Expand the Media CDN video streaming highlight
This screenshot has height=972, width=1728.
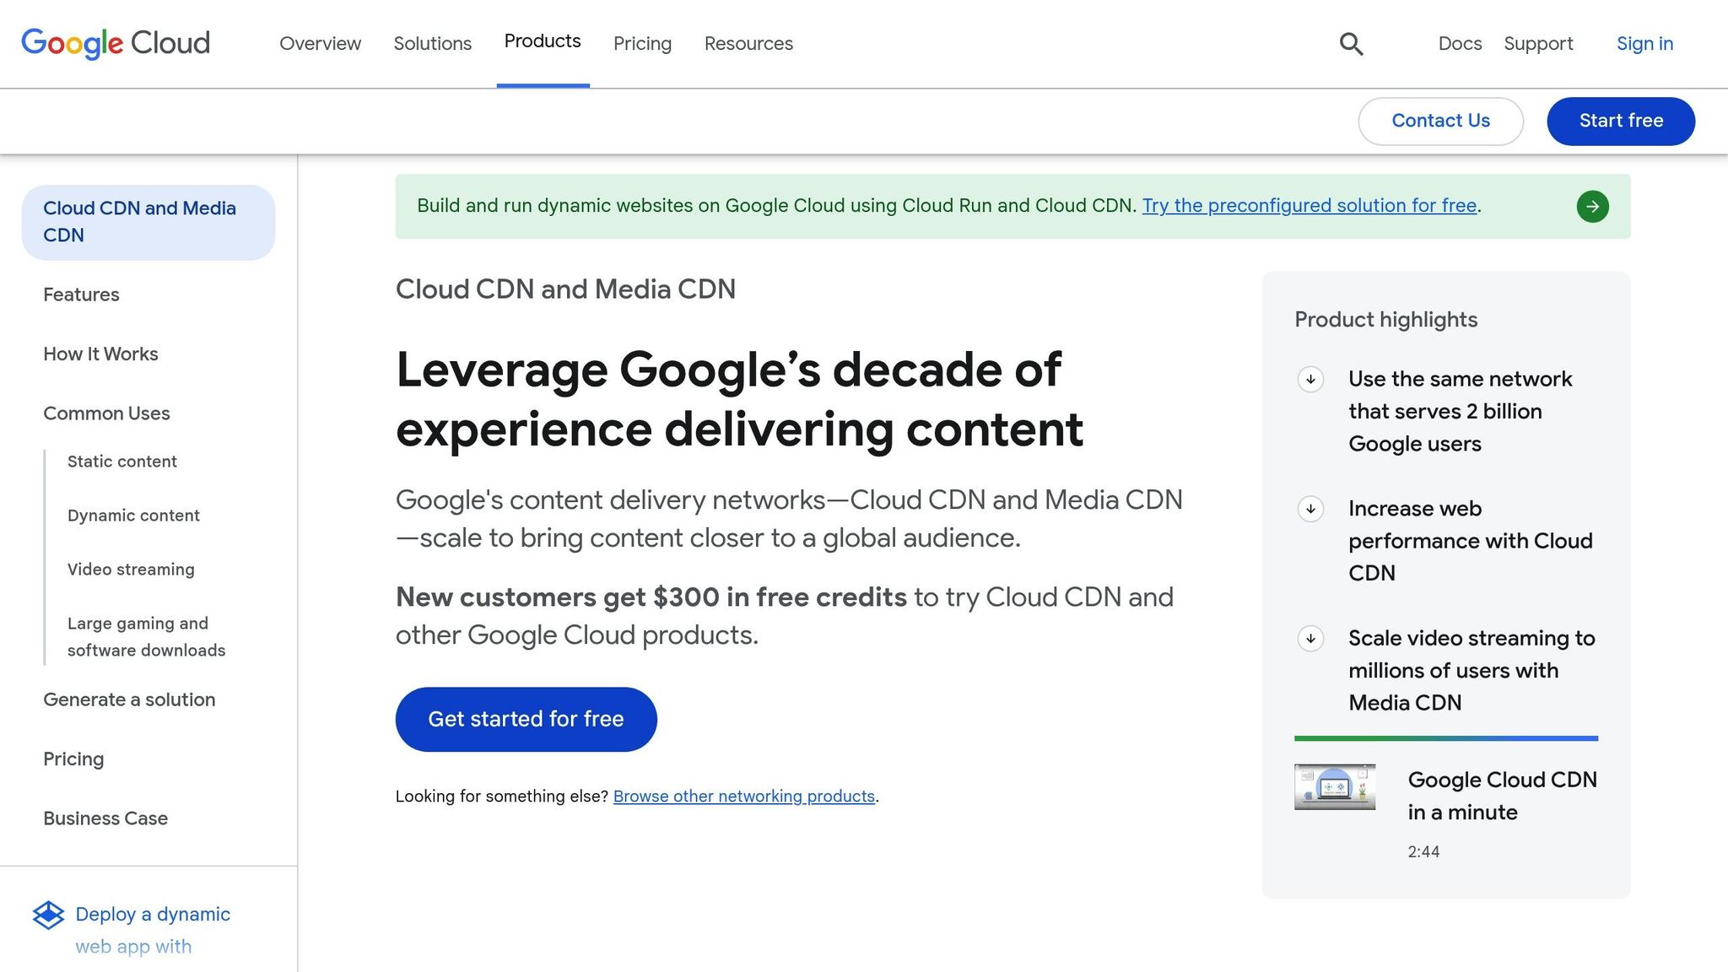pyautogui.click(x=1310, y=640)
